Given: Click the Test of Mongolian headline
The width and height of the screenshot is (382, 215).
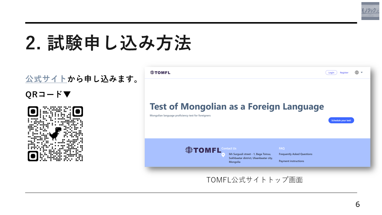Looking at the screenshot, I should (x=237, y=107).
